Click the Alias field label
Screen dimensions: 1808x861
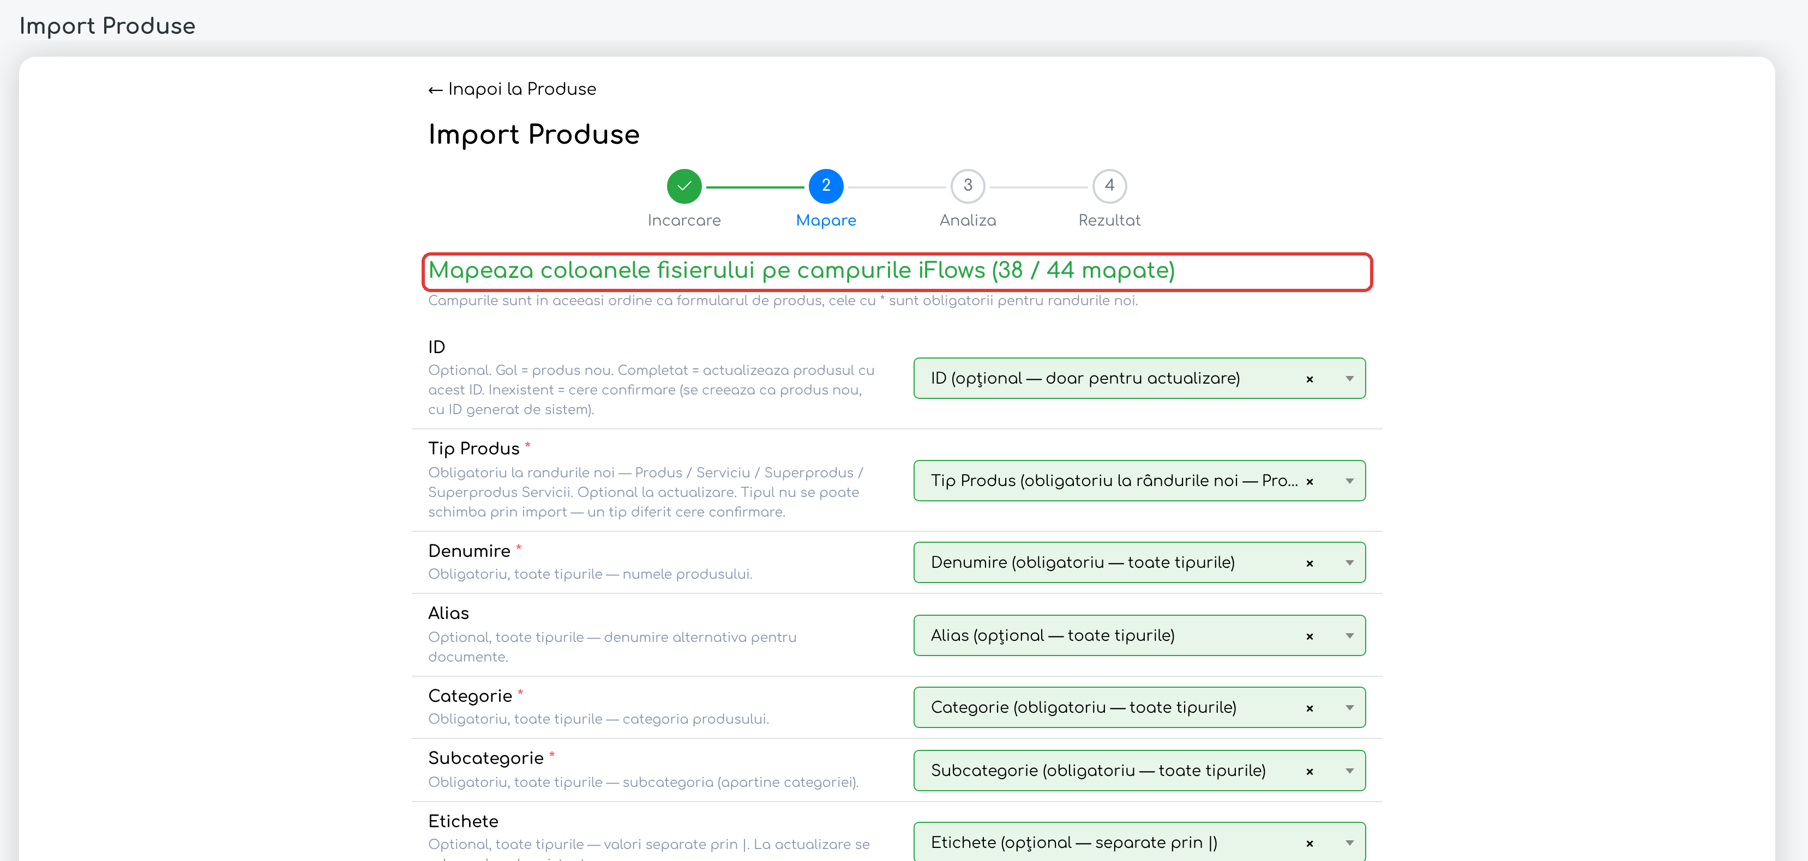(448, 614)
